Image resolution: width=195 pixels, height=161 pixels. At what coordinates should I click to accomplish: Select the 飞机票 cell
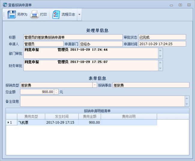click(x=31, y=122)
